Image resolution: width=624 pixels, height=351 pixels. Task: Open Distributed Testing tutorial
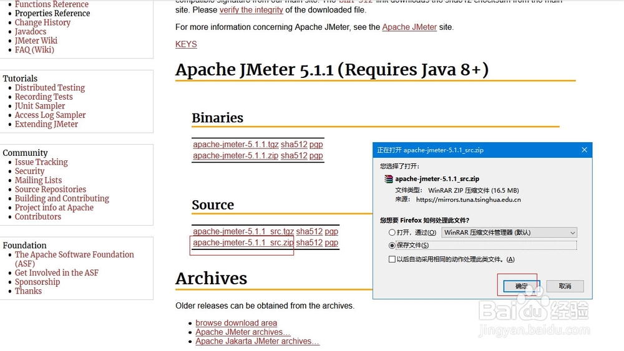(x=50, y=87)
